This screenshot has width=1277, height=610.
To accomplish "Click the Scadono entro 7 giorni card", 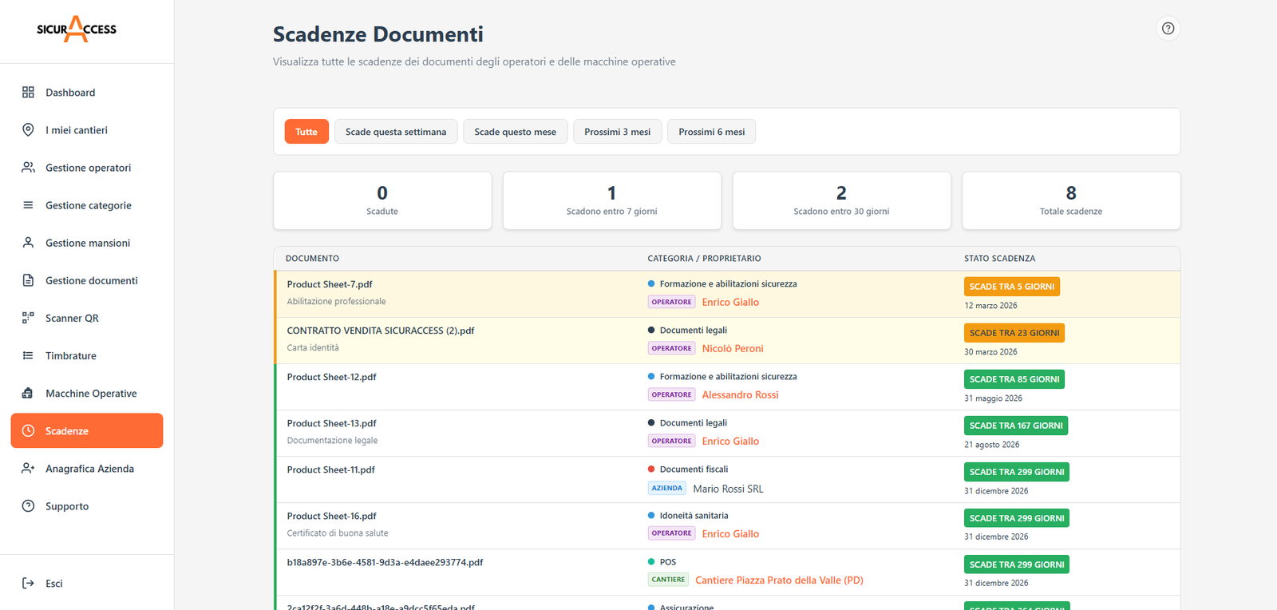I will pos(611,200).
